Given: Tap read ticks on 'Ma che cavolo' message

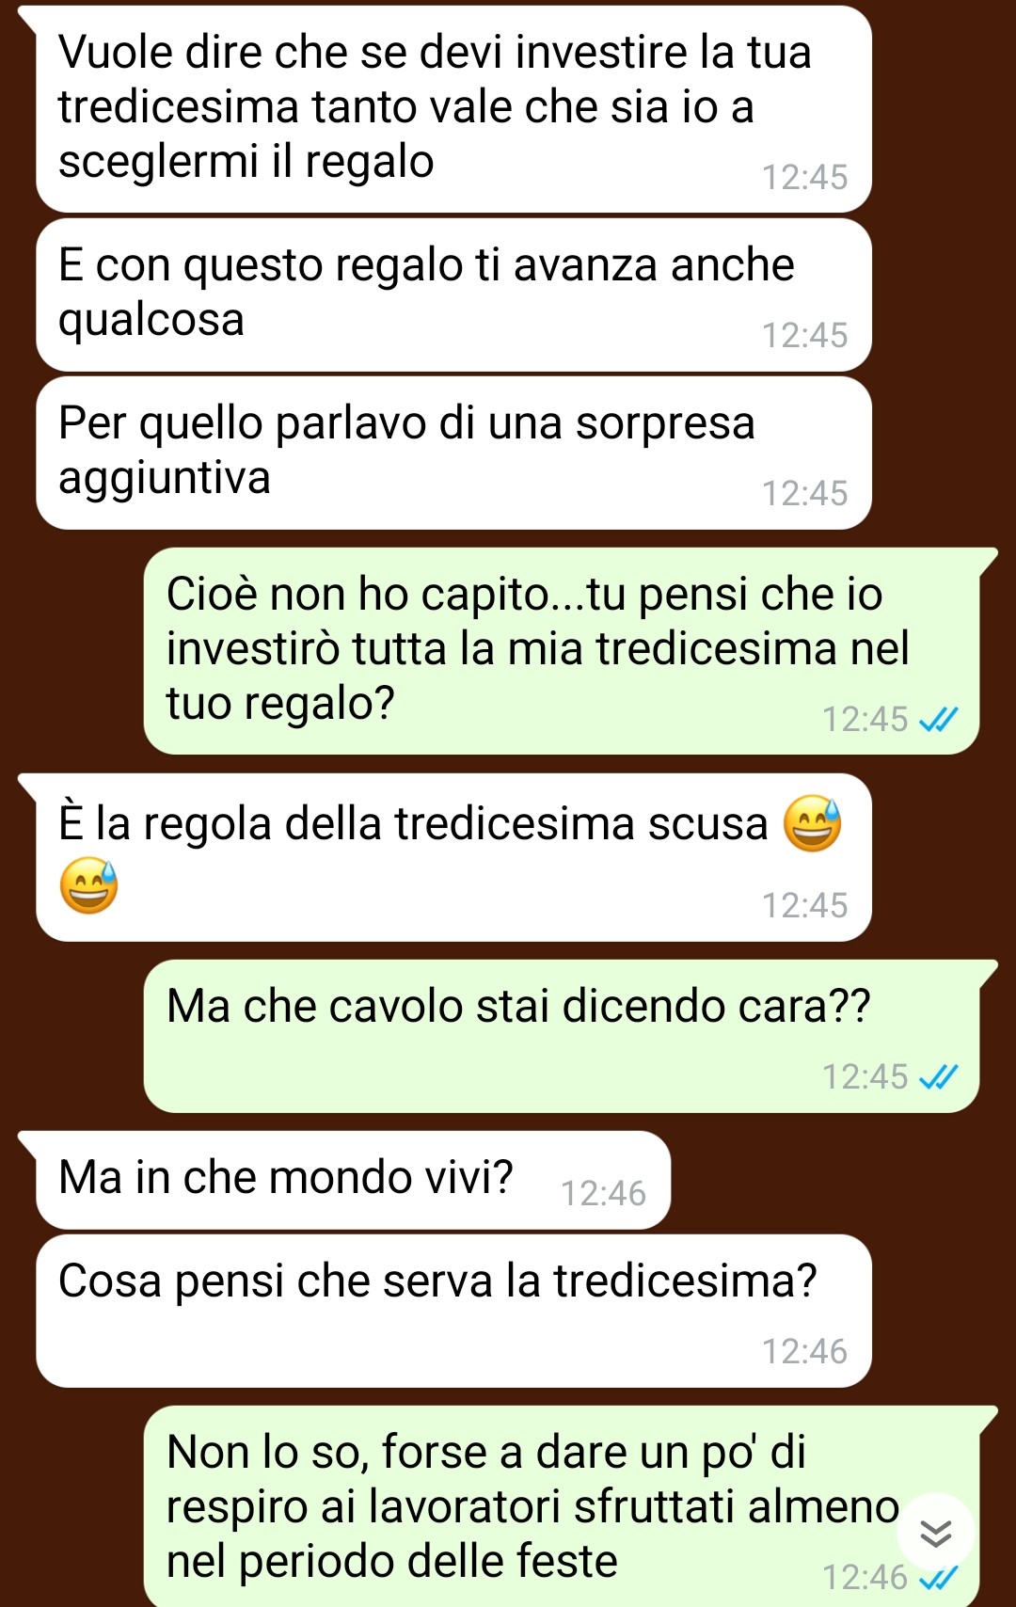Looking at the screenshot, I should [938, 1076].
